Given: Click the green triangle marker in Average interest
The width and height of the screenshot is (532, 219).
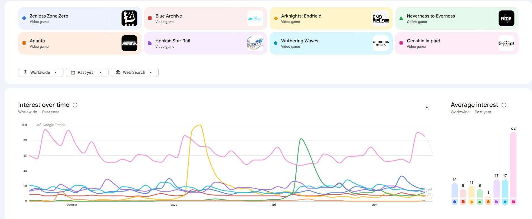Looking at the screenshot, I should click(x=480, y=202).
